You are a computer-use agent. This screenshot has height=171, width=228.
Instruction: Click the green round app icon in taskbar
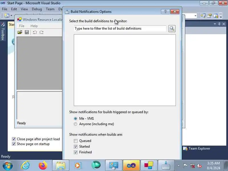coord(96,165)
